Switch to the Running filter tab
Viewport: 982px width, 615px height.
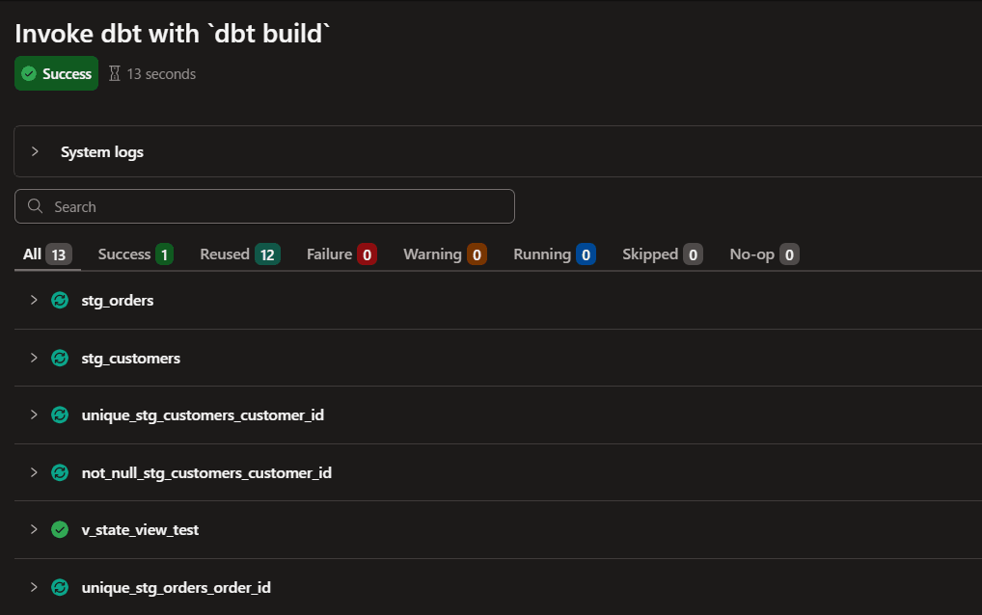click(x=555, y=254)
